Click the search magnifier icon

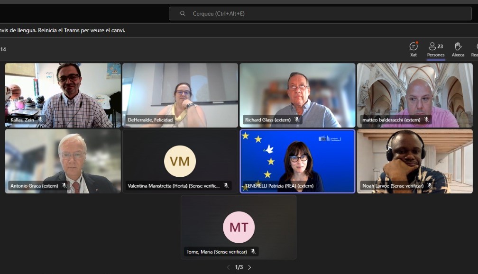tap(183, 14)
